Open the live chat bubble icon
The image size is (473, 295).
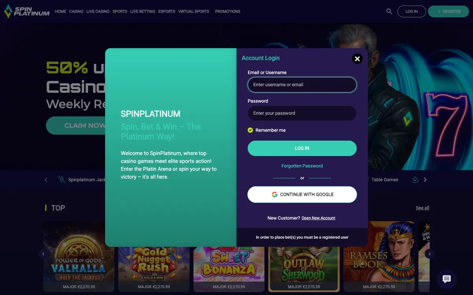(x=447, y=279)
